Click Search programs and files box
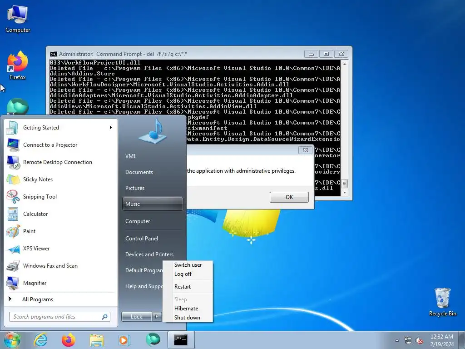The image size is (465, 349). (60, 317)
